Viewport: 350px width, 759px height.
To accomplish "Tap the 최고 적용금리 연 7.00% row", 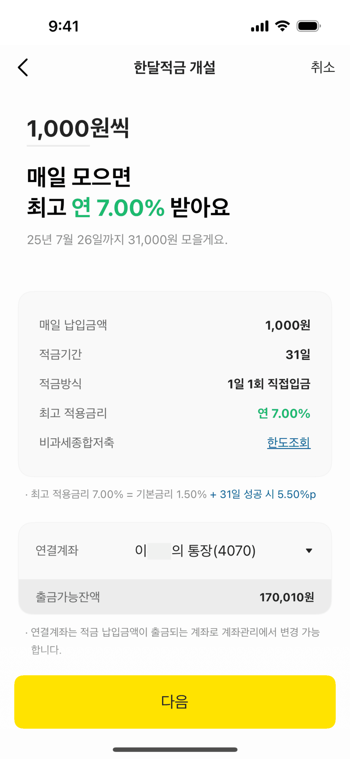I will [x=175, y=413].
